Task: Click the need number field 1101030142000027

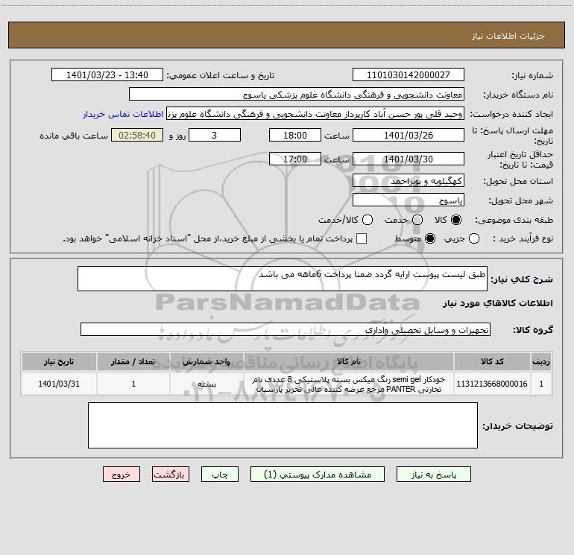Action: point(409,75)
